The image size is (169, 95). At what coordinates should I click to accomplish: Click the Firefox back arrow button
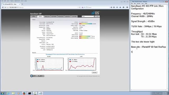3,7
